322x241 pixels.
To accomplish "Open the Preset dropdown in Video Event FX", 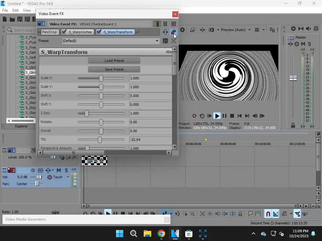I will coord(157,41).
